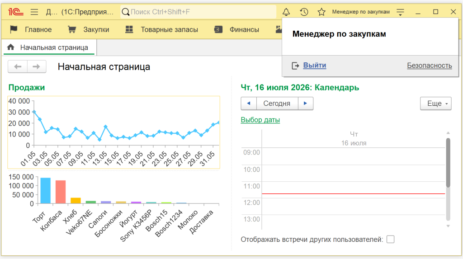Open favorites star icon

pos(321,12)
